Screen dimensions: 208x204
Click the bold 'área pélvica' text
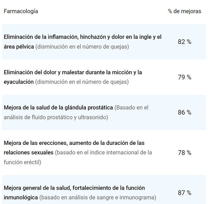point(19,47)
